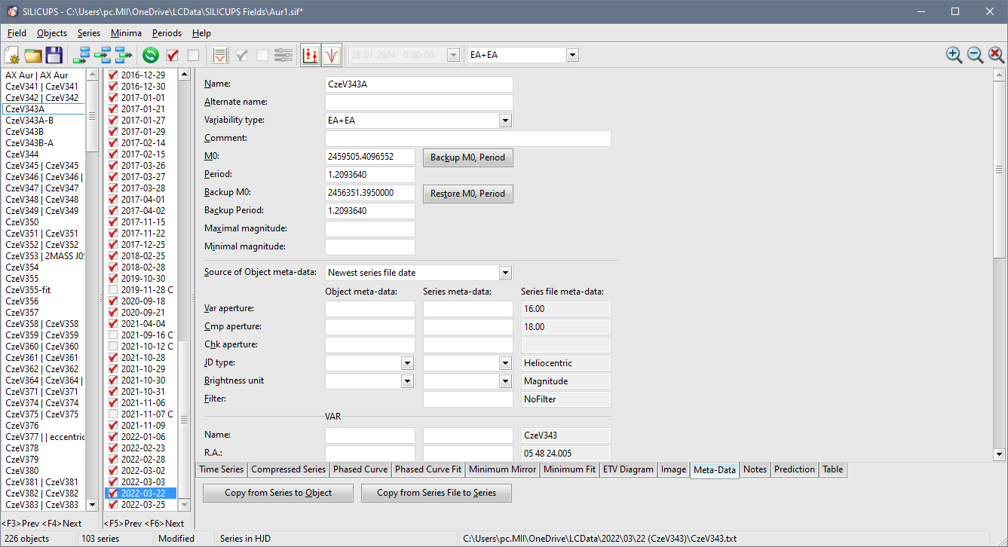Image resolution: width=1008 pixels, height=547 pixels.
Task: Open the gray sliders settings icon
Action: pos(283,55)
